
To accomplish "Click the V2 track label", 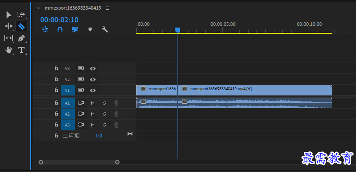I will 67,80.
